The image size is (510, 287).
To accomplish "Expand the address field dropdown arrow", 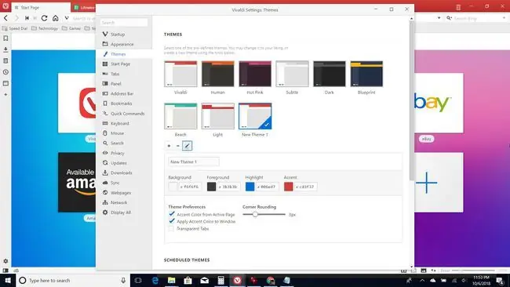I will click(439, 18).
